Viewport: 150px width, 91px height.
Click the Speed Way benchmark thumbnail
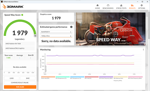[111, 29]
